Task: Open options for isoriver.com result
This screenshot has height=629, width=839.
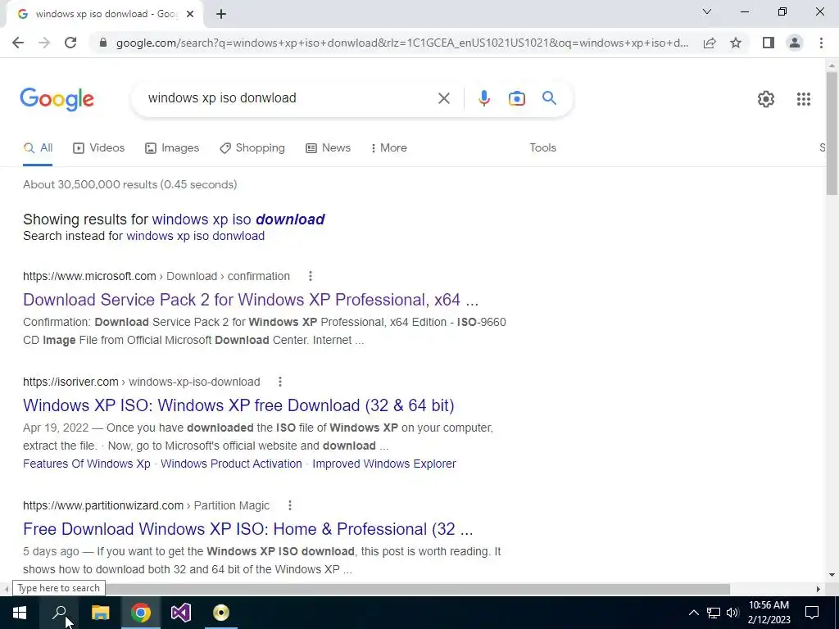Action: pyautogui.click(x=280, y=382)
